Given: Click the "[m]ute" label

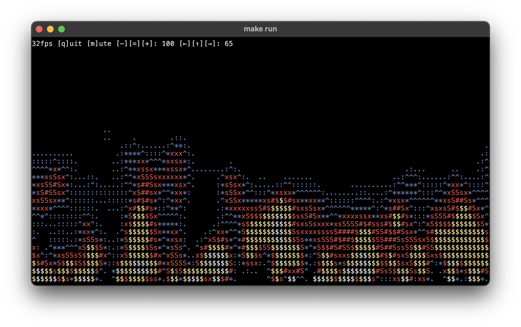Looking at the screenshot, I should click(99, 44).
